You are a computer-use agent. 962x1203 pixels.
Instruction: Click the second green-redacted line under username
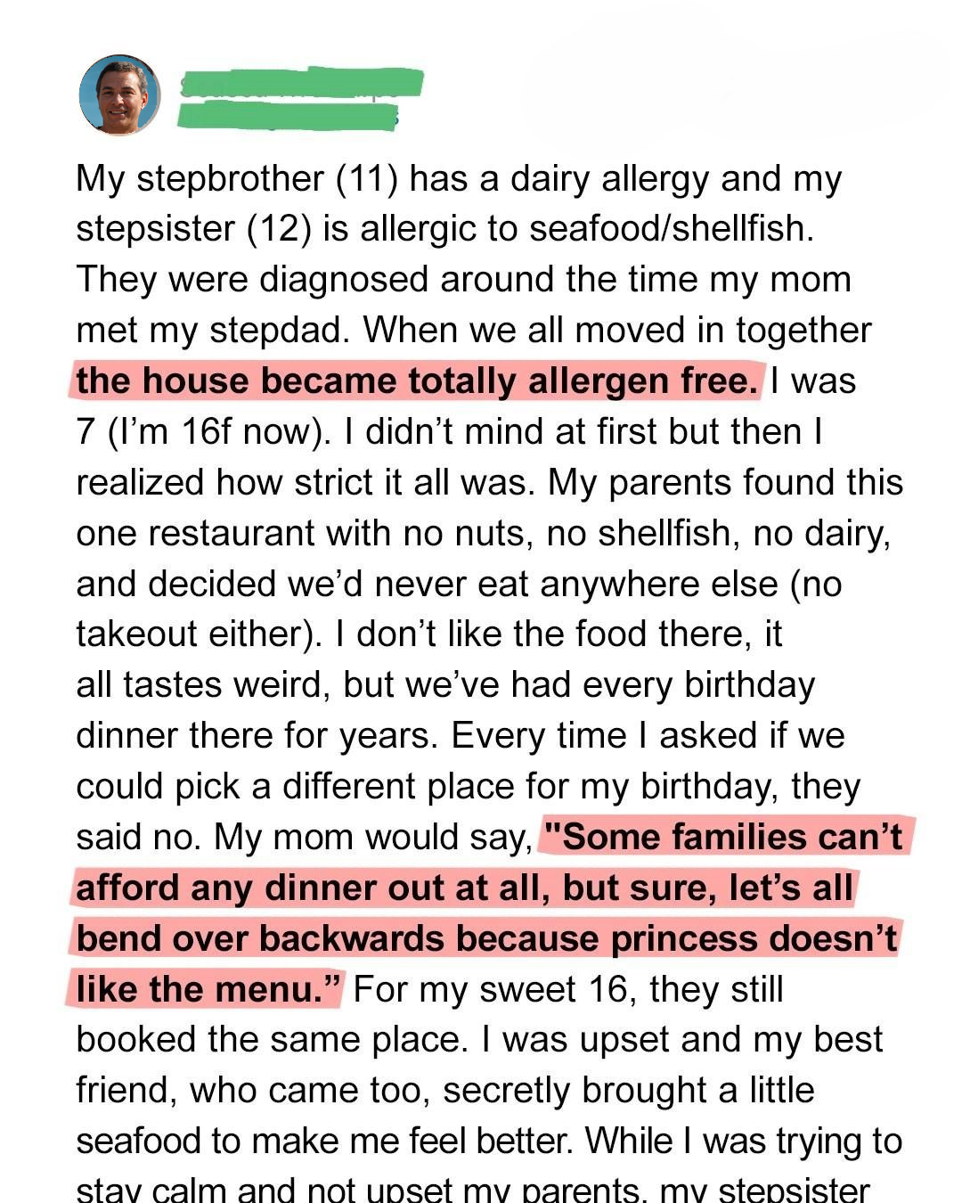(287, 117)
